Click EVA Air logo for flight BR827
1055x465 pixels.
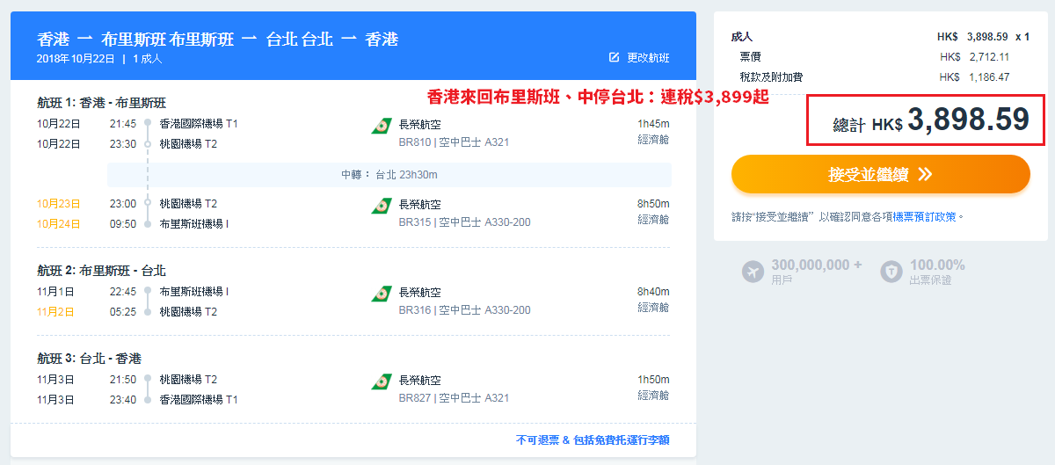point(382,382)
